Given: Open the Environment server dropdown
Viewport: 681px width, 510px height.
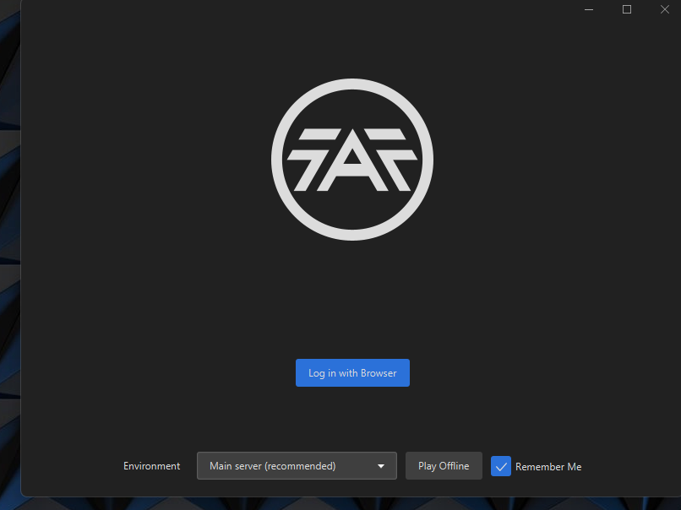Looking at the screenshot, I should (297, 466).
